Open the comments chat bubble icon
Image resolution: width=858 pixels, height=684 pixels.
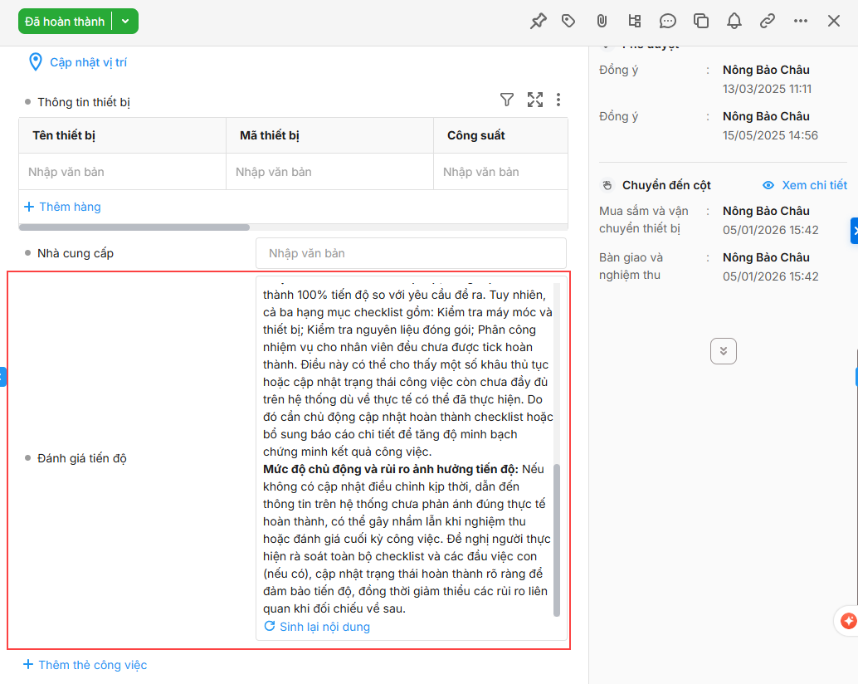668,22
